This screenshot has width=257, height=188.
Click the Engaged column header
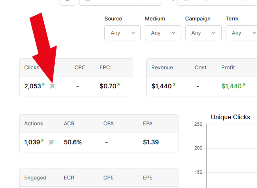click(x=35, y=178)
